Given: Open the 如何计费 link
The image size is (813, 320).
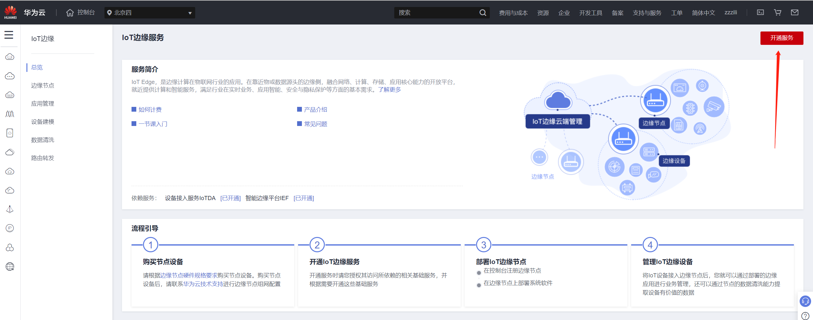Looking at the screenshot, I should [150, 110].
